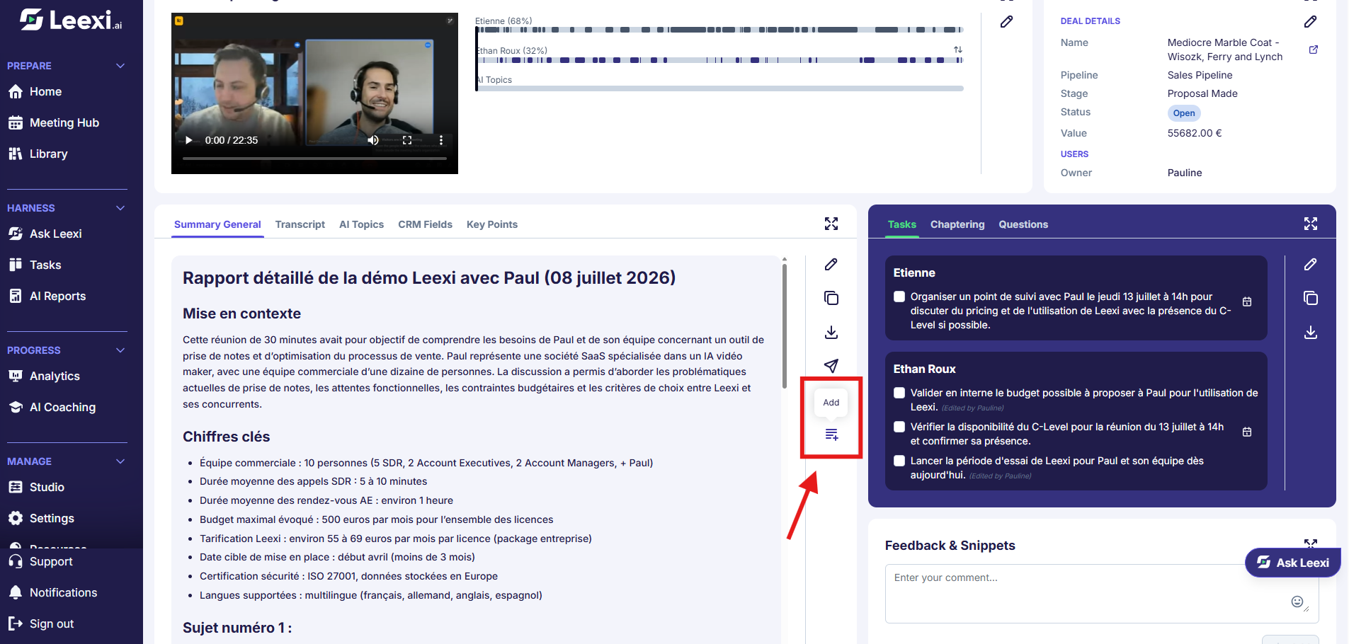
Task: Collapse the PROGRESS sidebar section
Action: 120,350
